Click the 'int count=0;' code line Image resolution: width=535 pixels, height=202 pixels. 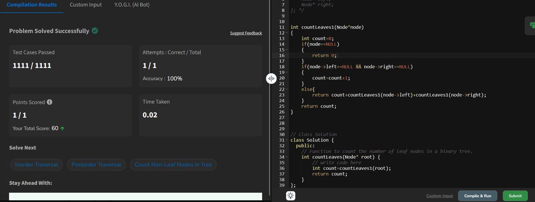[317, 39]
